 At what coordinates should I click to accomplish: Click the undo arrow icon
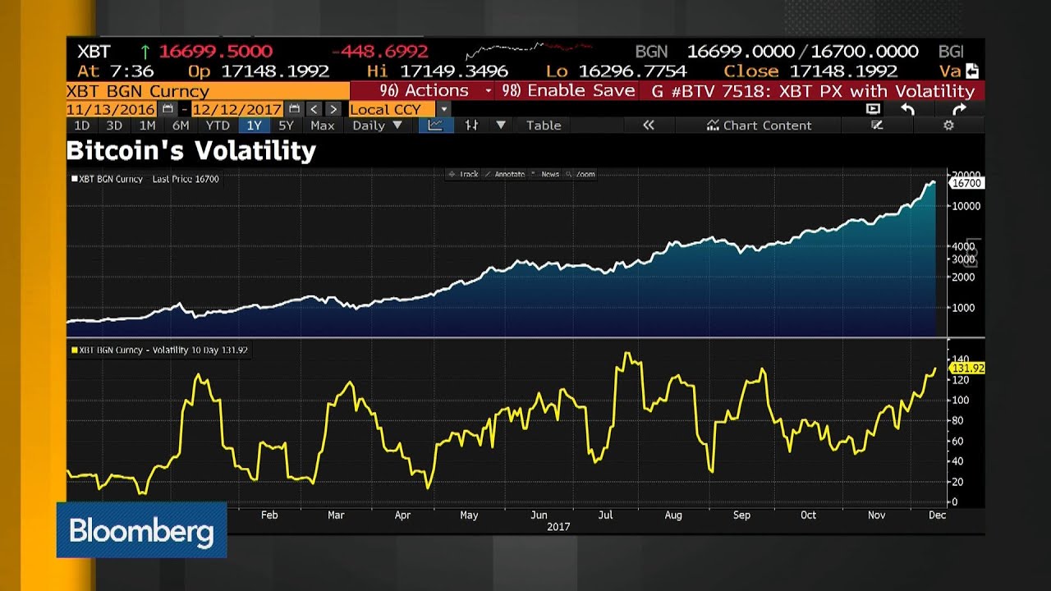(x=907, y=109)
